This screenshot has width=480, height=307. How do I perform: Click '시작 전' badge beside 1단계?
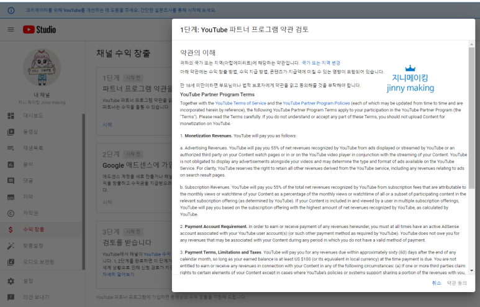click(x=133, y=78)
